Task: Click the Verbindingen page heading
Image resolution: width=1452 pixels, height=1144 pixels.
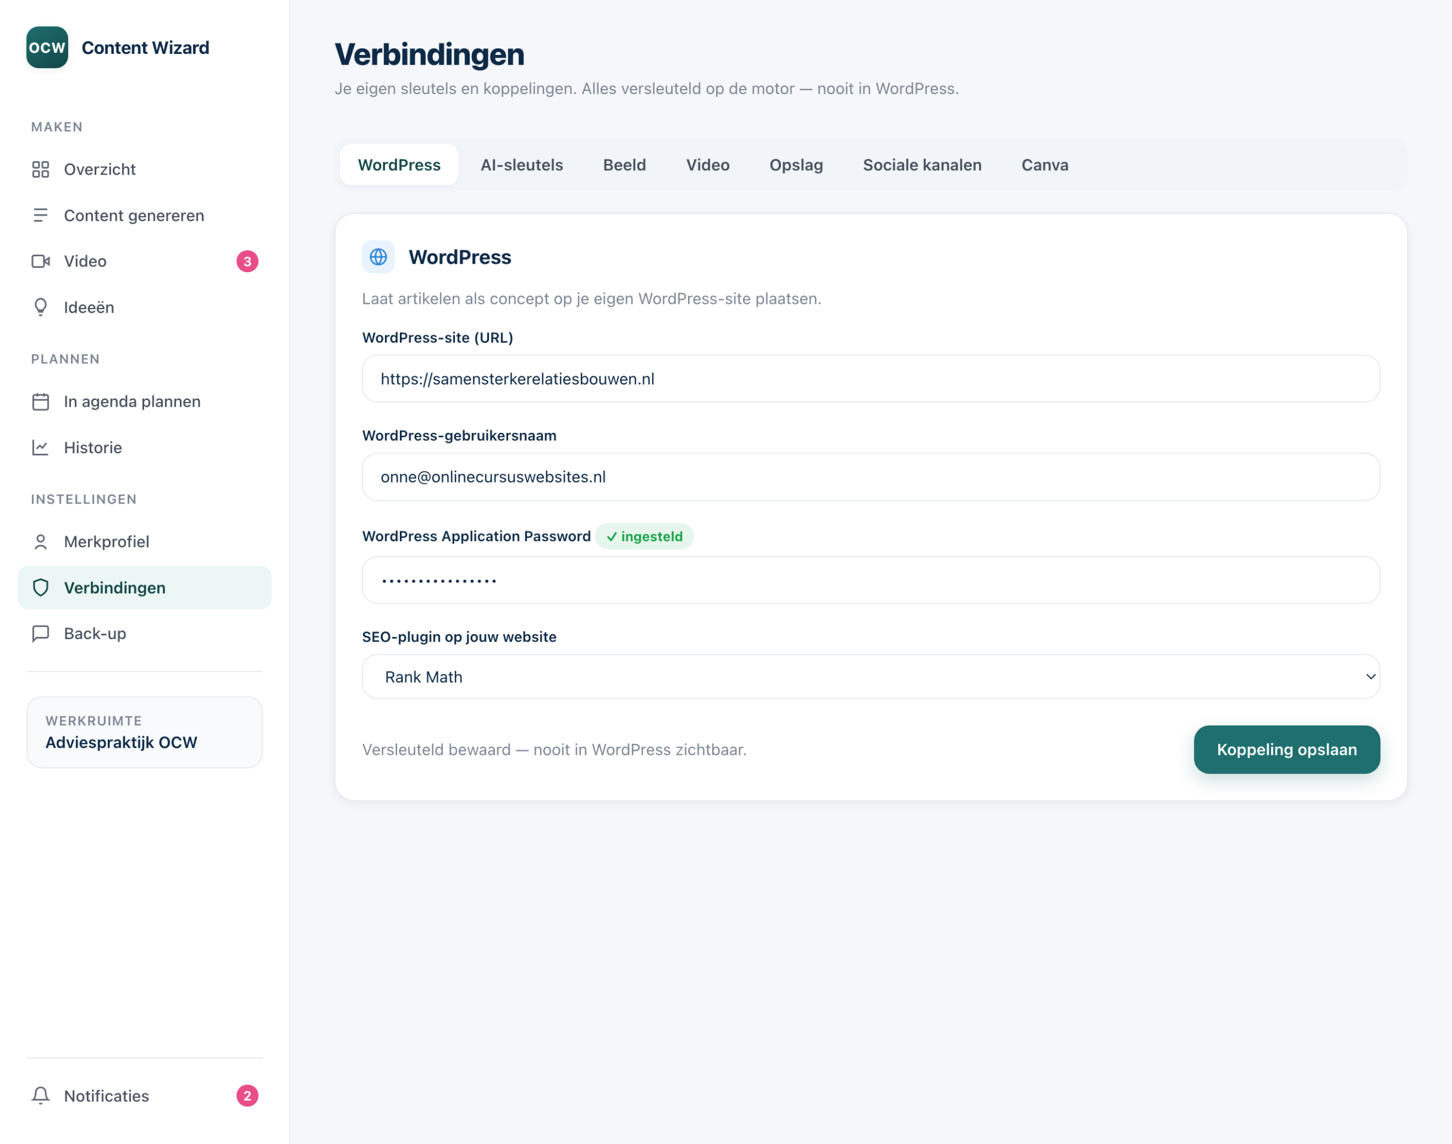Action: point(429,54)
